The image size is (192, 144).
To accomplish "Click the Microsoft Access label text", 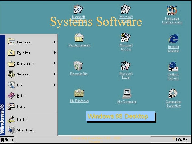I will point(126,47).
